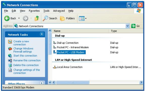Collapse the Network Tasks panel
145x91 pixels.
point(42,34)
